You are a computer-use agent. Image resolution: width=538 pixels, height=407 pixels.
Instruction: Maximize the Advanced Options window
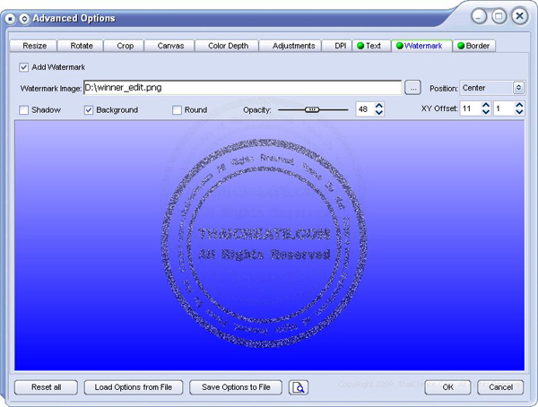(499, 16)
